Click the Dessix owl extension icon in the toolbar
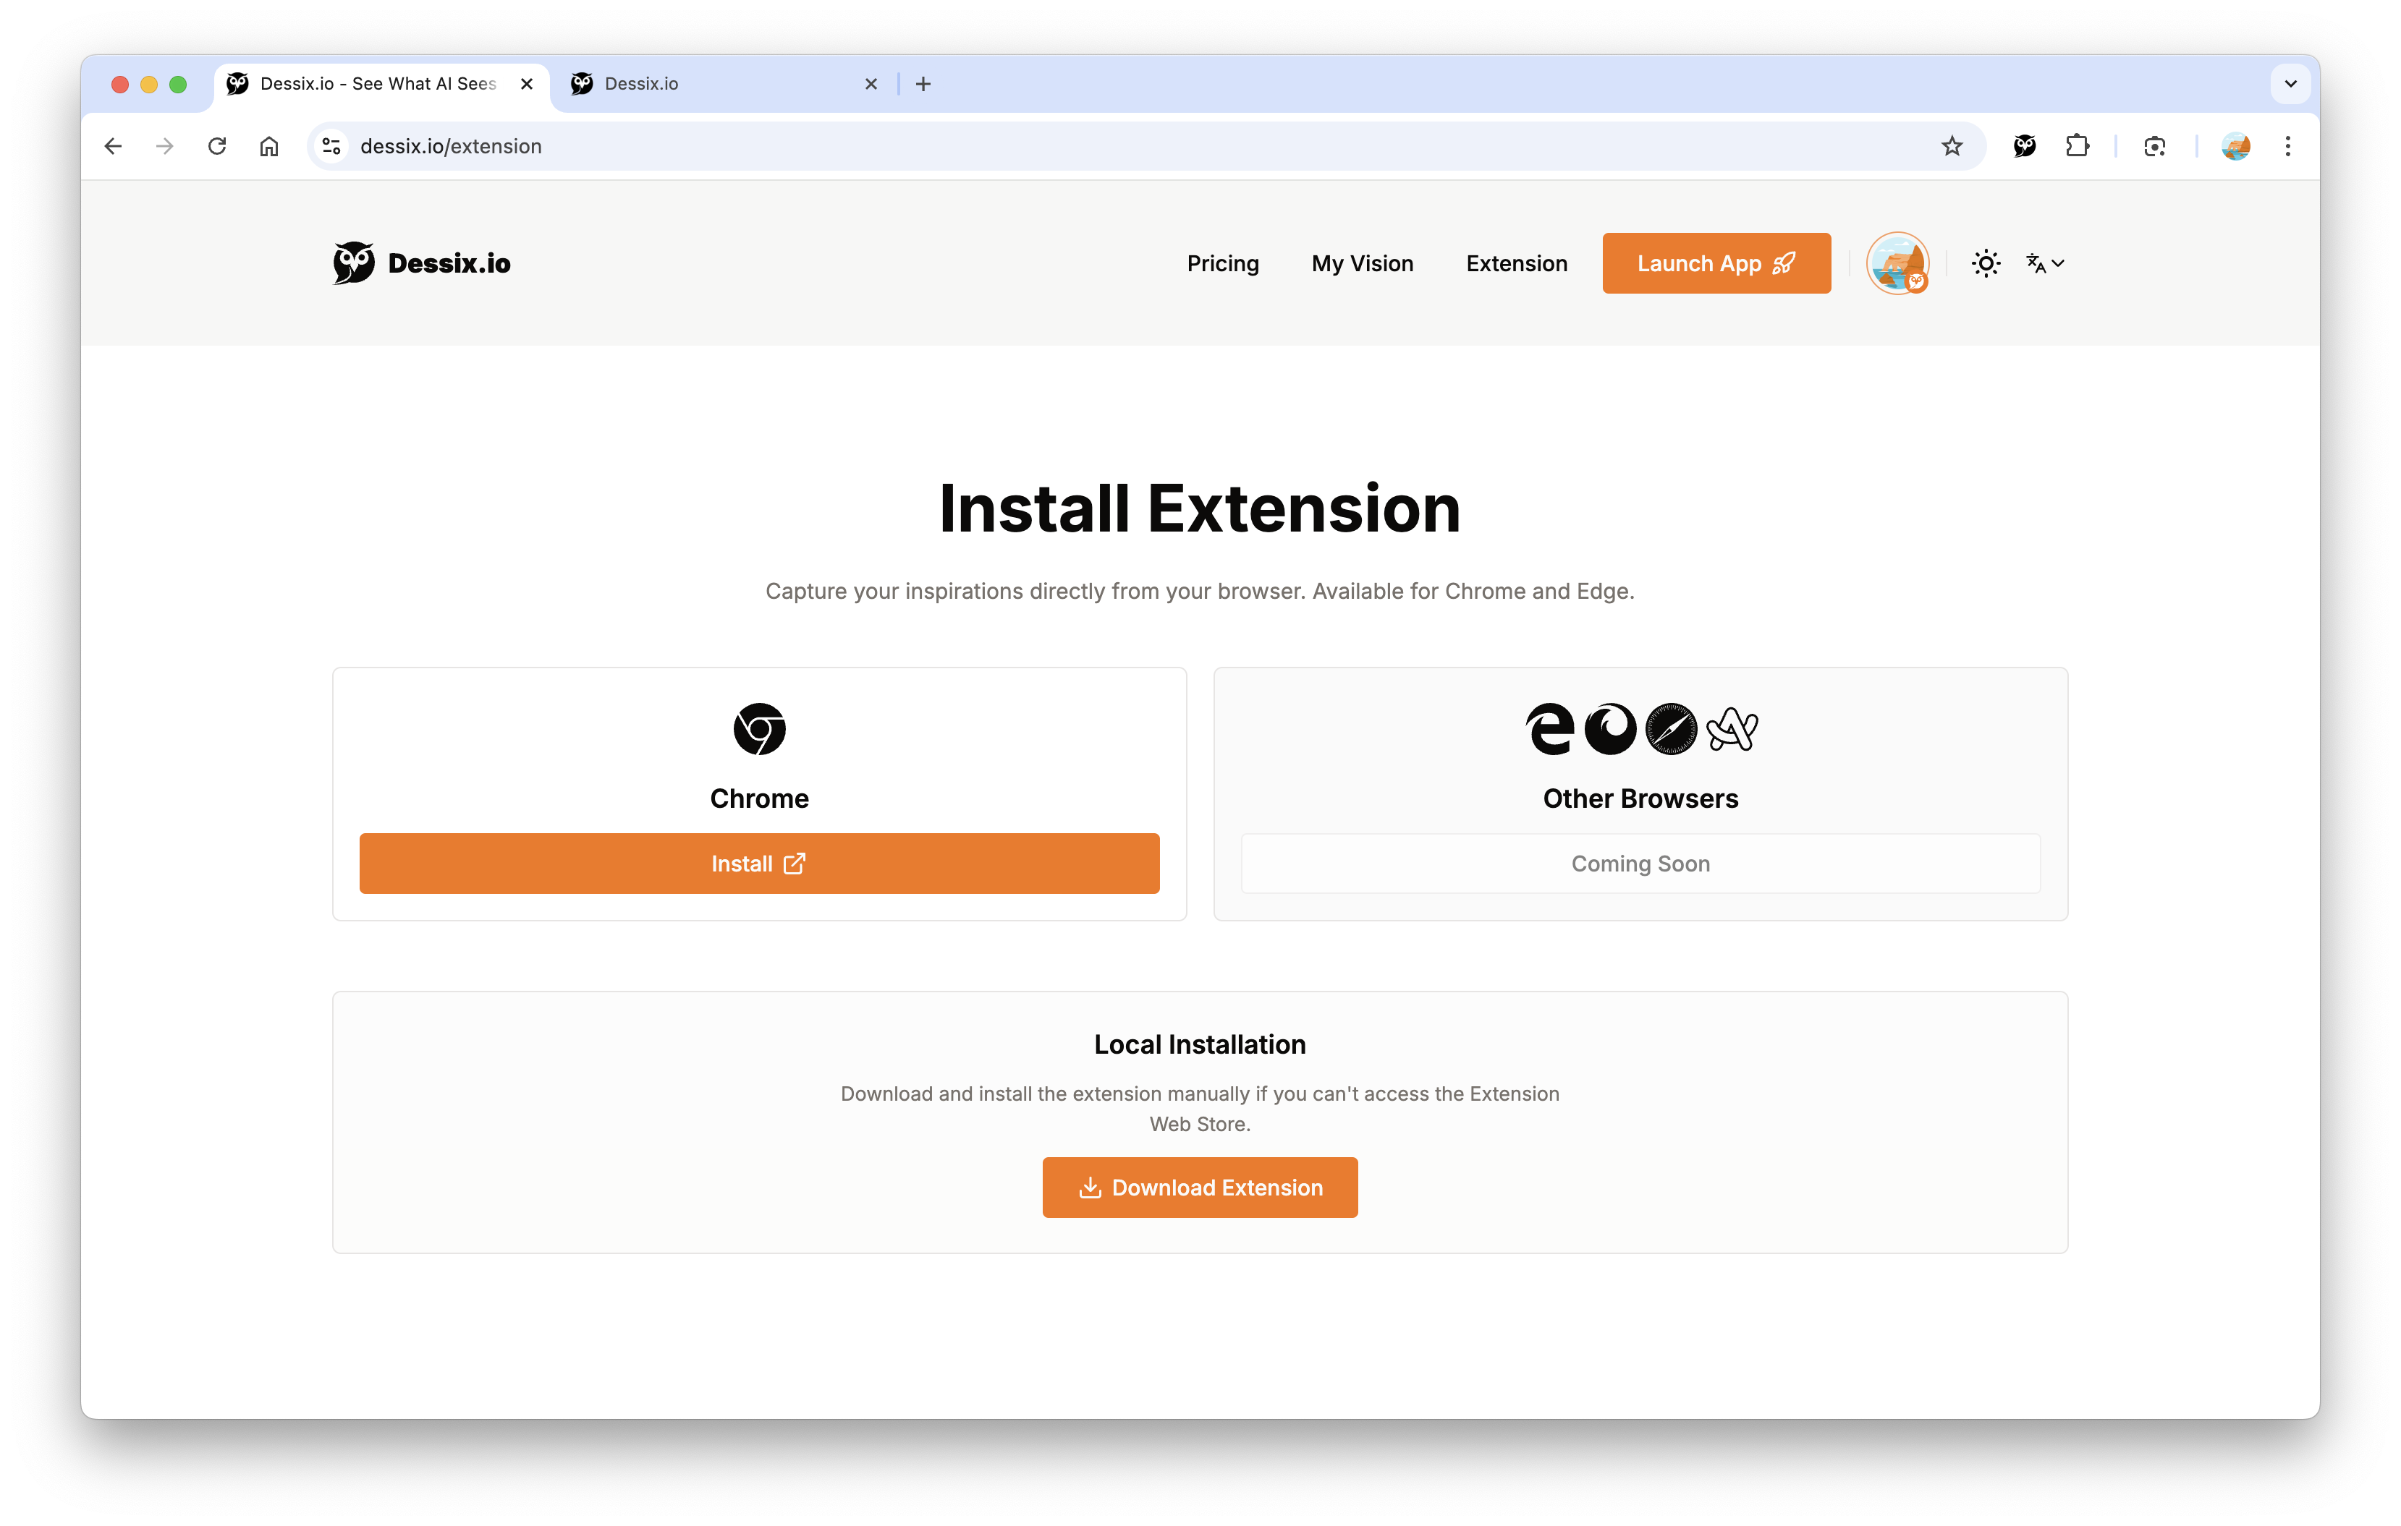The width and height of the screenshot is (2401, 1526). [2025, 145]
